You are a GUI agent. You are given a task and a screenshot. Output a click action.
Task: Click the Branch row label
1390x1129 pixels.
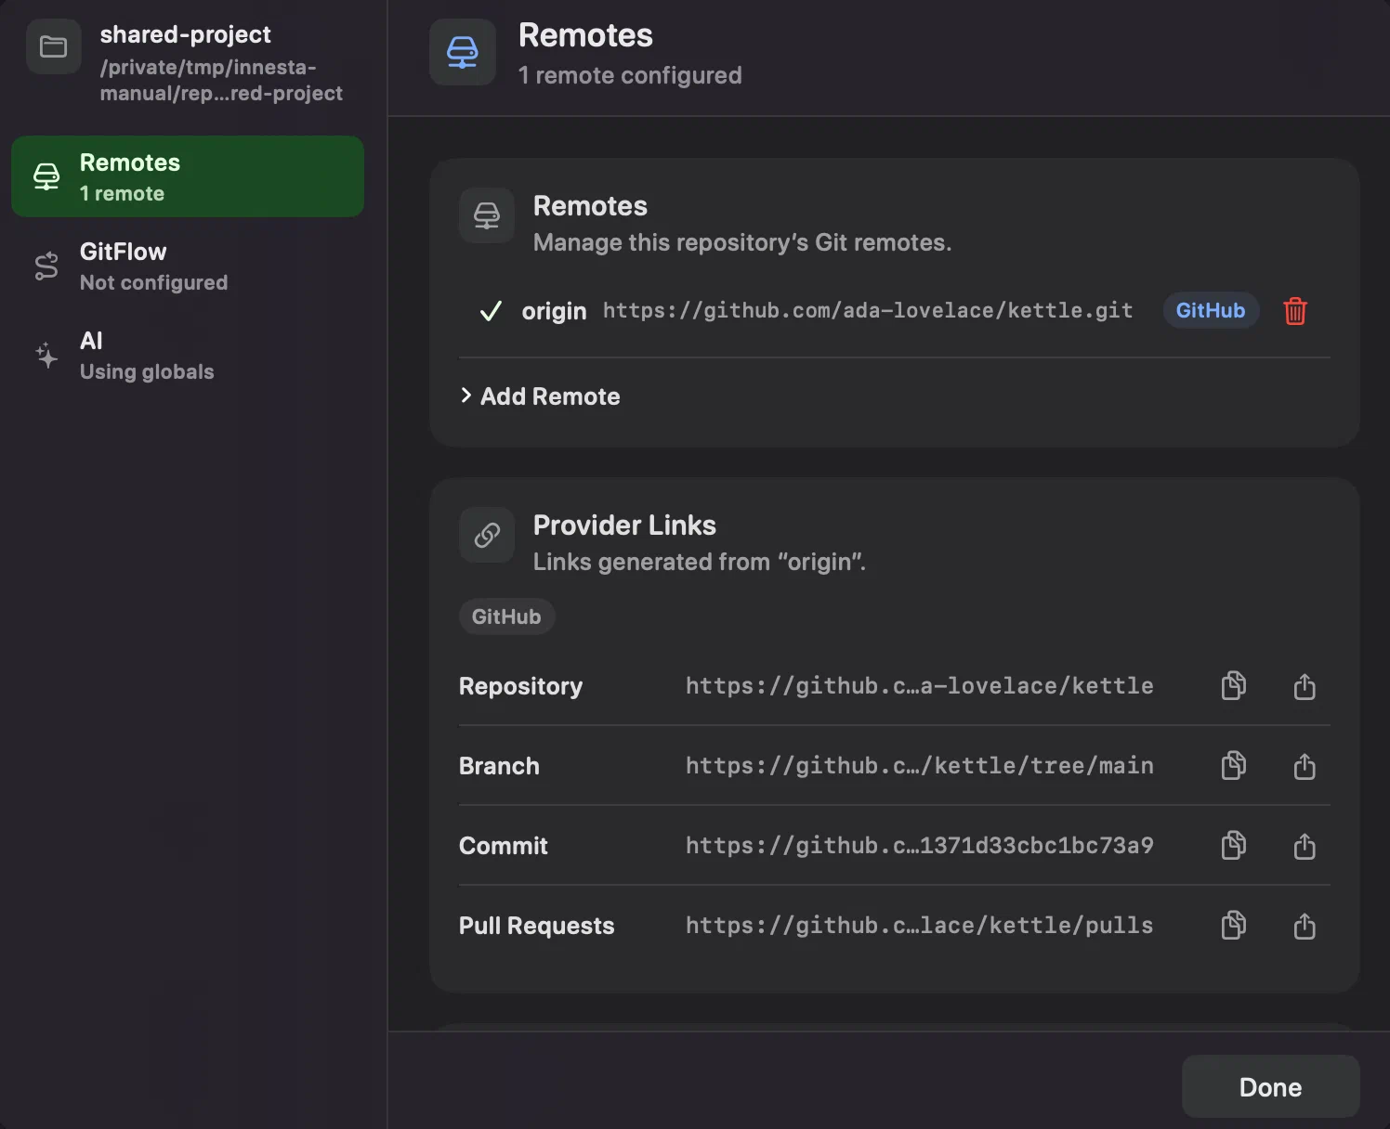(x=499, y=766)
